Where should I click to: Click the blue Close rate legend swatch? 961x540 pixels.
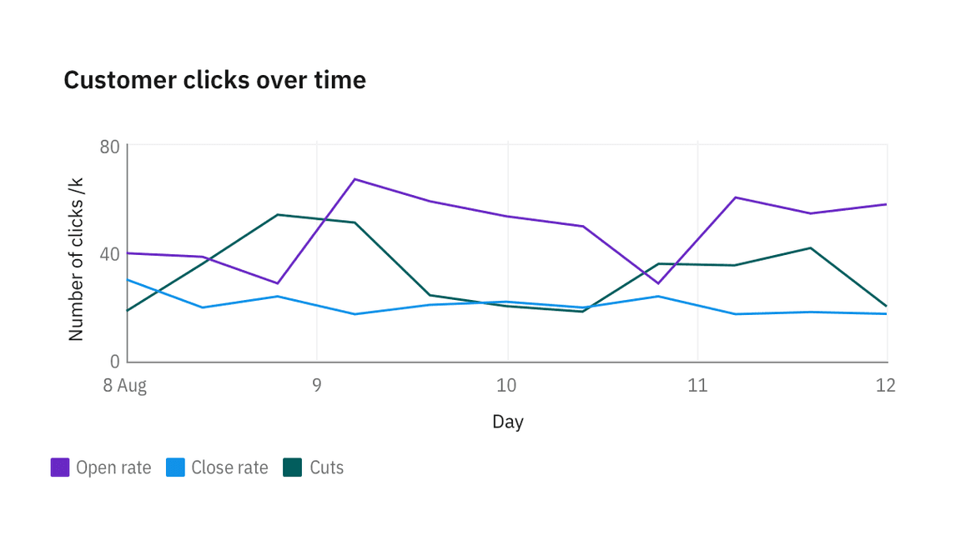(x=175, y=467)
